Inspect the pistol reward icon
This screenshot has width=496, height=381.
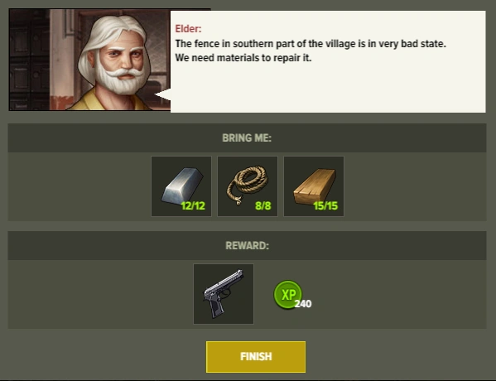[224, 294]
